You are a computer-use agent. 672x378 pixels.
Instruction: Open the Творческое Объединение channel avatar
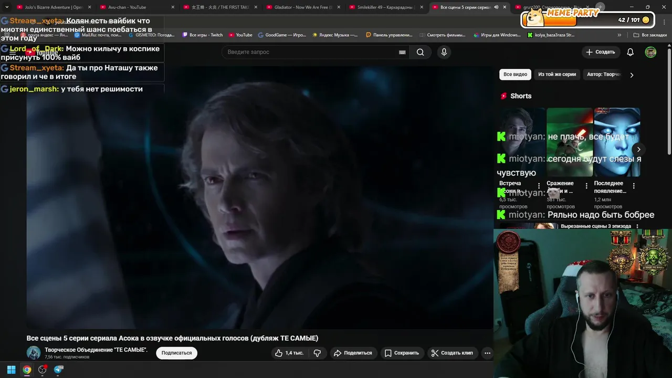tap(34, 353)
